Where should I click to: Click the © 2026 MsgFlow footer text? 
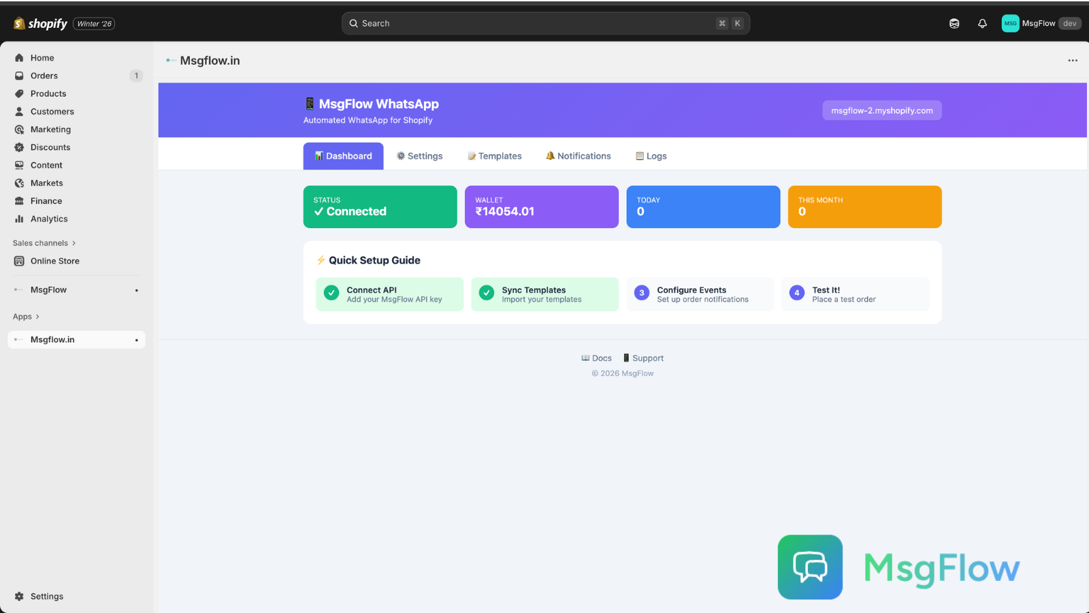(x=623, y=373)
